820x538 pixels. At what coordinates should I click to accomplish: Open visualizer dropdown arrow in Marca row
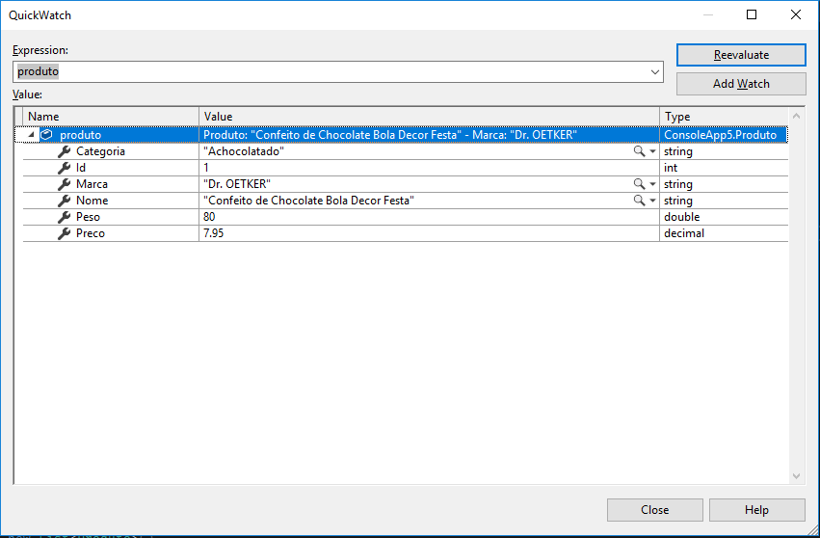[652, 185]
